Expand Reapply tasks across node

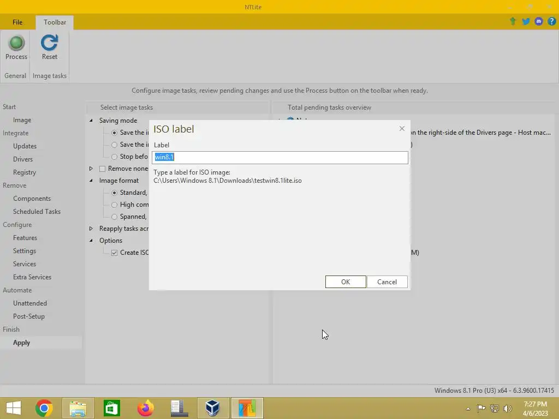coord(91,229)
